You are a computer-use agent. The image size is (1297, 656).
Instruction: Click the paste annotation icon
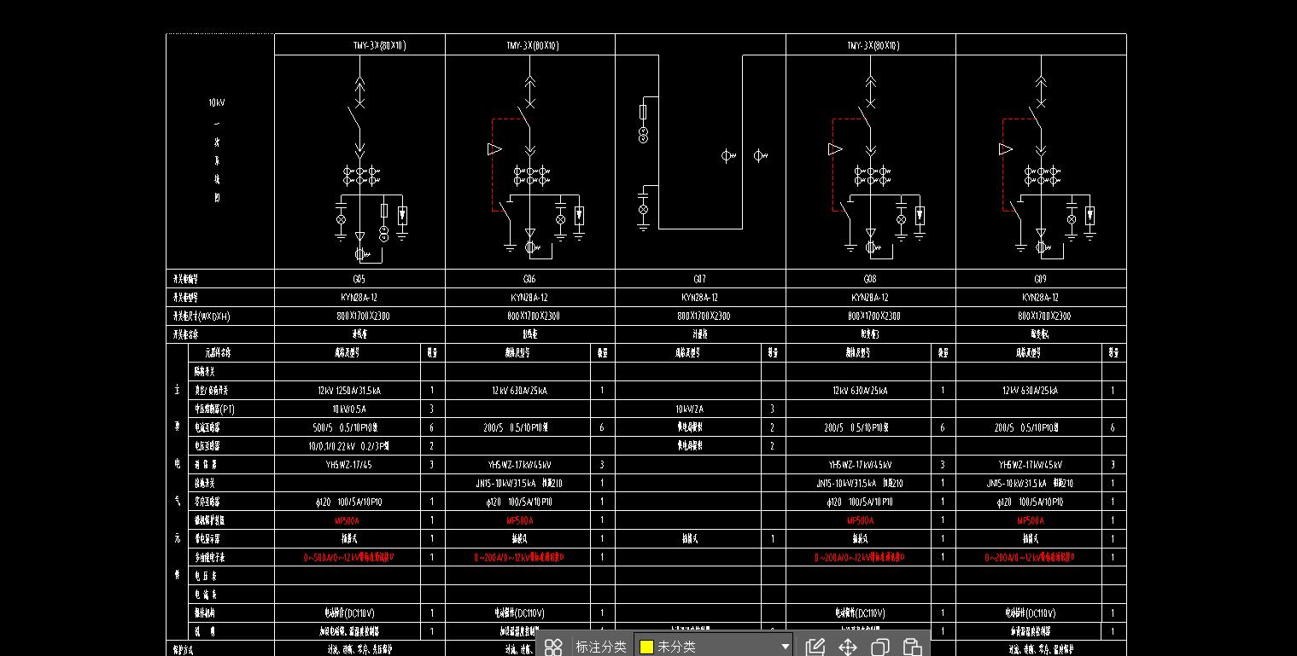(x=912, y=647)
